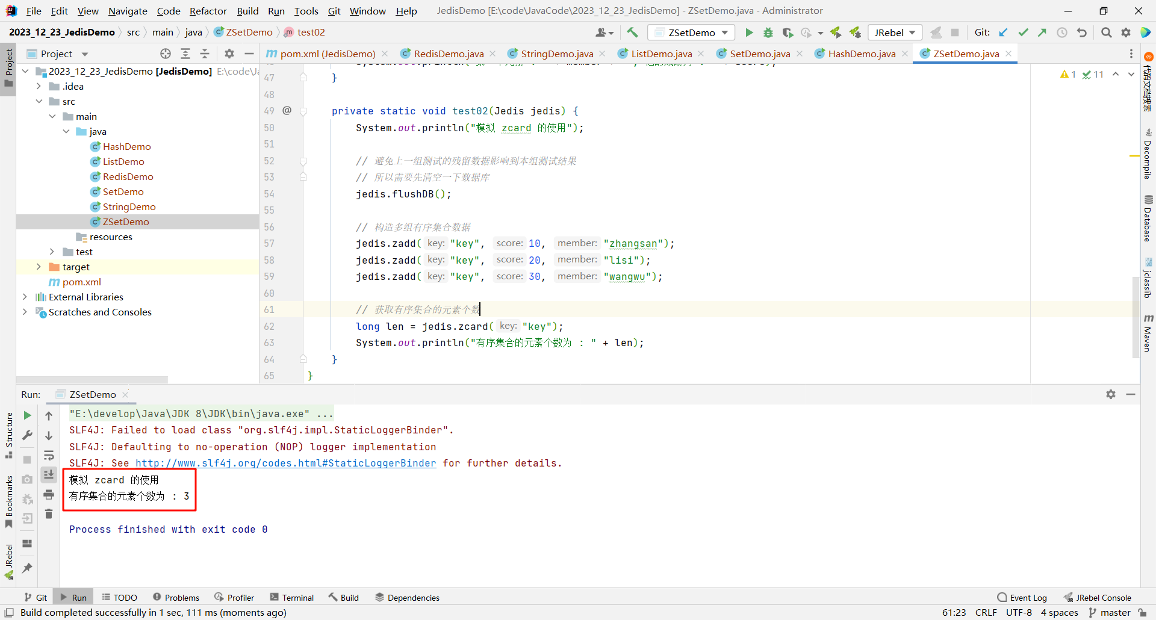Run with coverage icon in toolbar

pos(788,33)
